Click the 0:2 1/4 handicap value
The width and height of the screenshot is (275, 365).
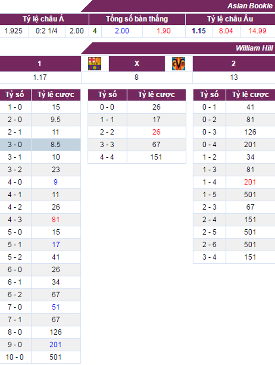(47, 31)
